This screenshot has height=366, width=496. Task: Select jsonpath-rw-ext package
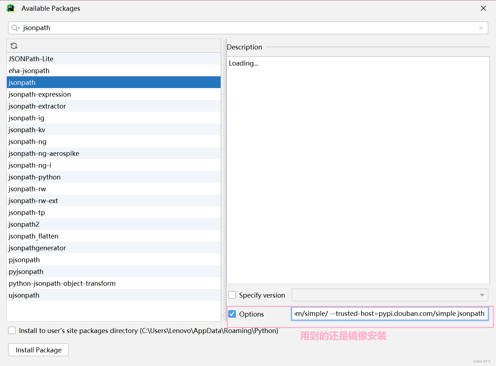coord(114,201)
